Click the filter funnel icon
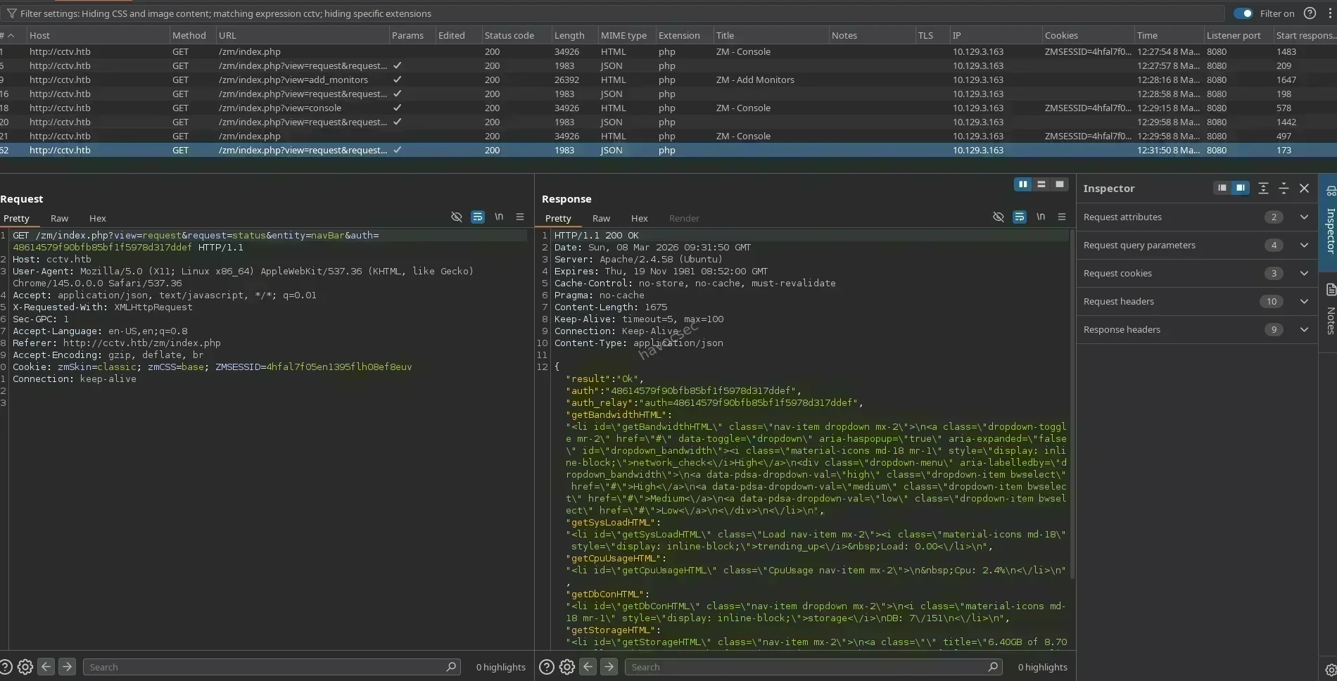The width and height of the screenshot is (1337, 681). (x=11, y=13)
